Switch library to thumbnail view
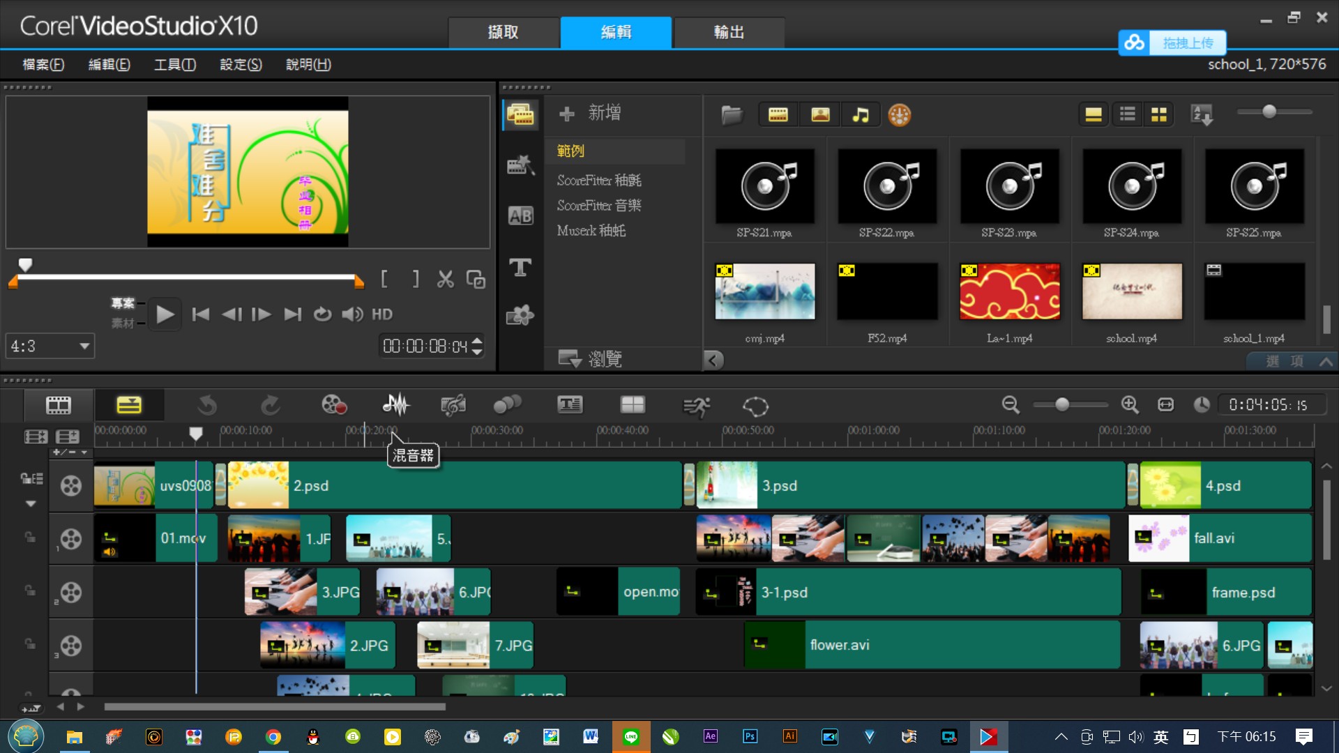This screenshot has height=753, width=1339. [1158, 114]
